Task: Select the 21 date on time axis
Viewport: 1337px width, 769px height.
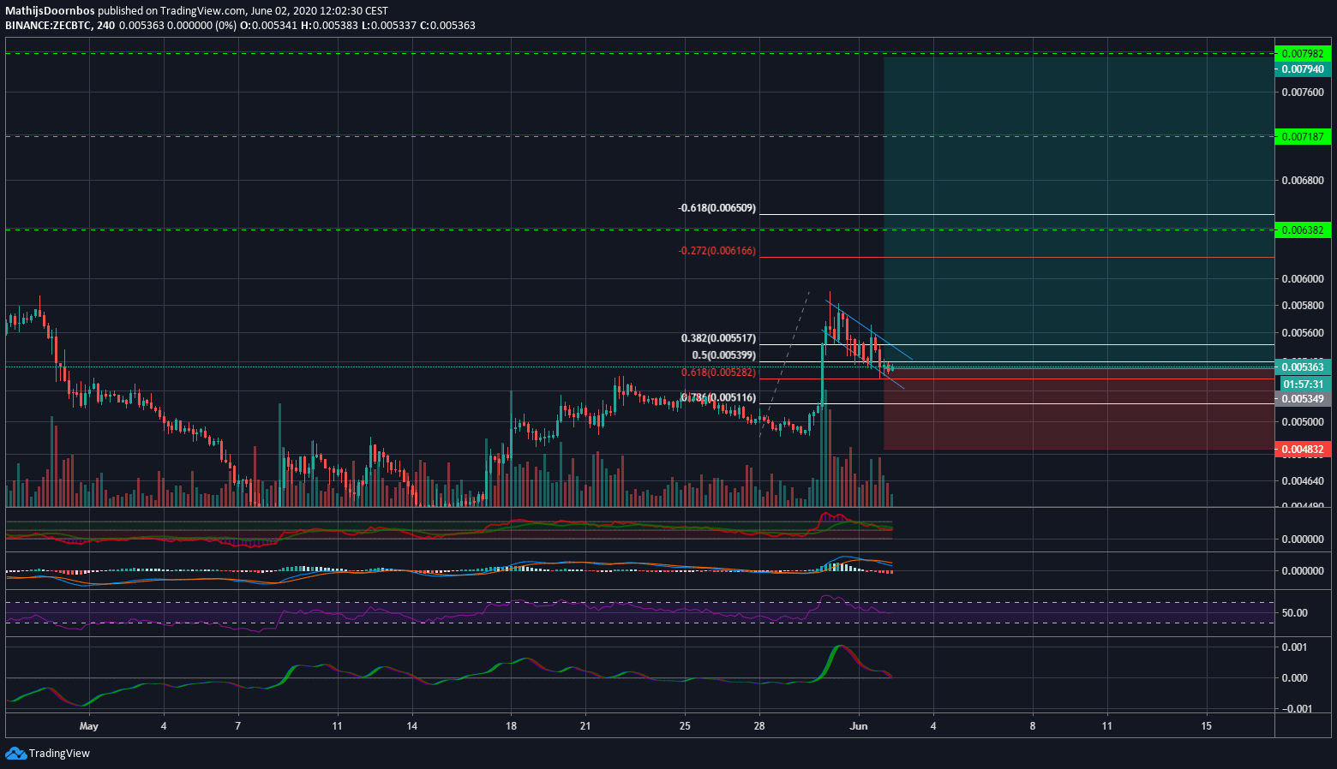Action: (585, 726)
